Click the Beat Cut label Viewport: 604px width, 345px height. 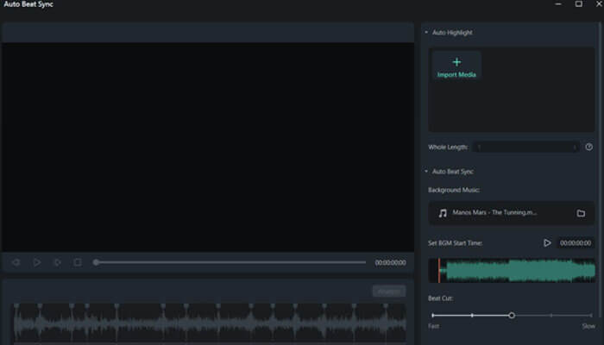[x=440, y=298]
